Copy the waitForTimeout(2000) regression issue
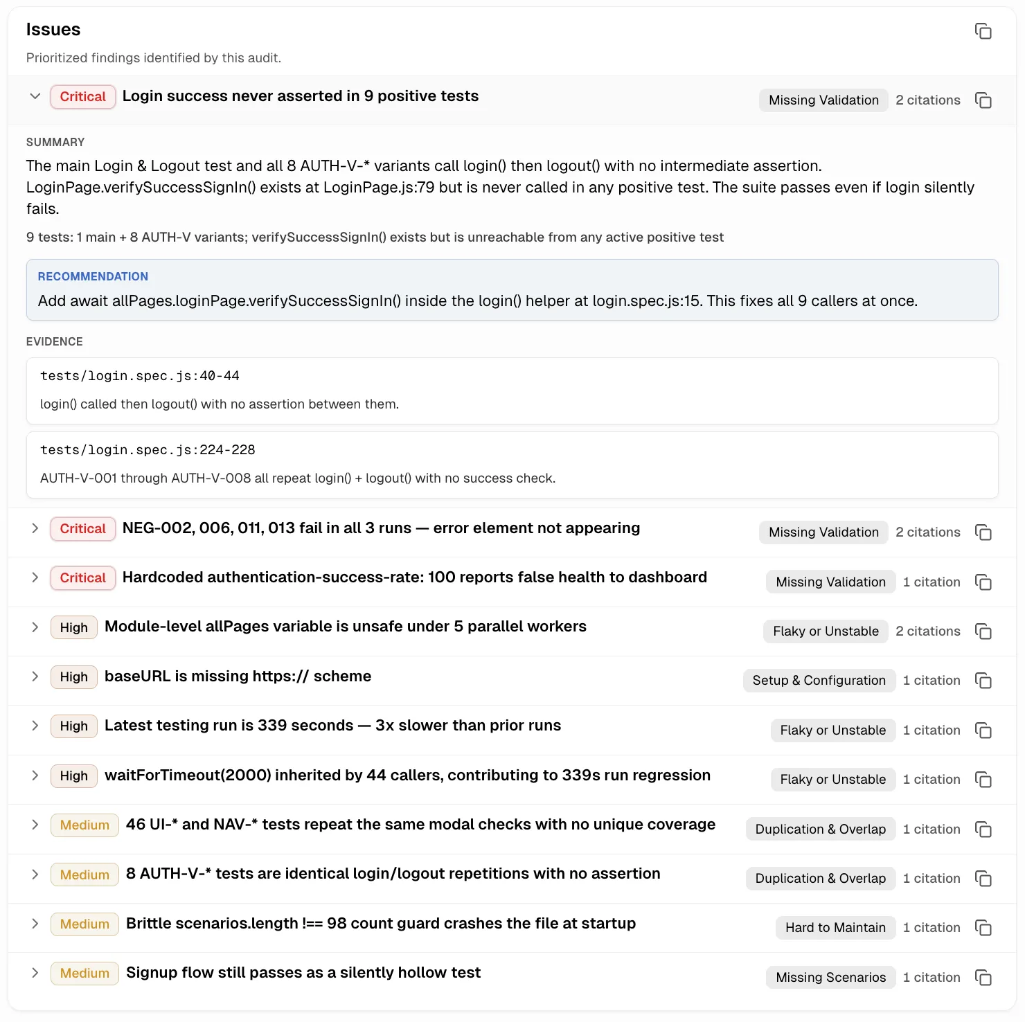This screenshot has height=1022, width=1025. 983,779
